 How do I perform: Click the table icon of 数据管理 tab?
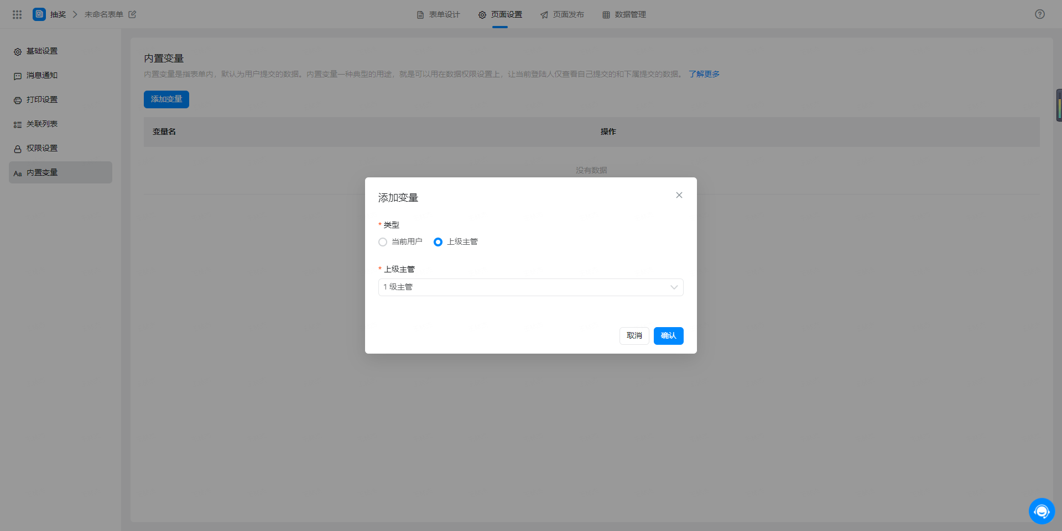tap(606, 15)
